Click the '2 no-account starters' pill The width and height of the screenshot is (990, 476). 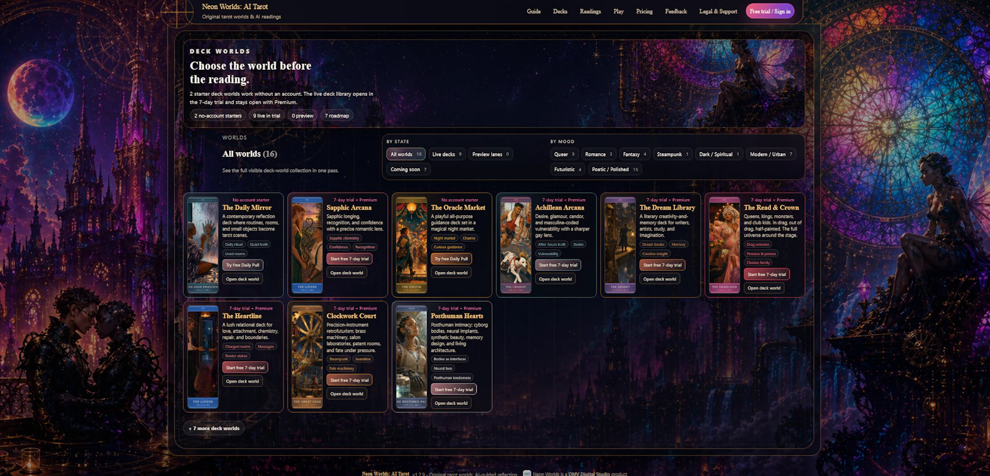218,116
